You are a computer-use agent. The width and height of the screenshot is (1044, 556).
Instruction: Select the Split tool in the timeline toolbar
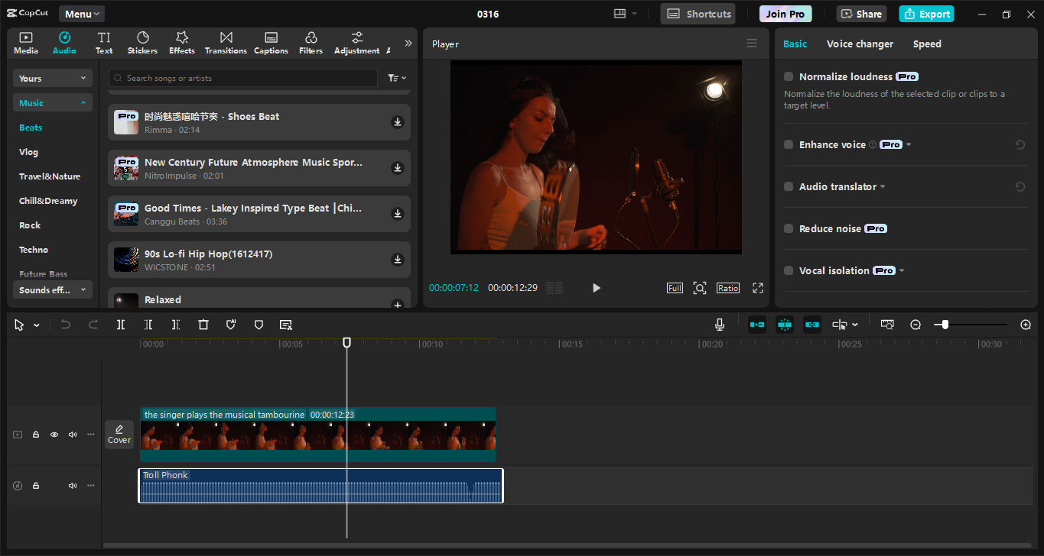point(120,324)
